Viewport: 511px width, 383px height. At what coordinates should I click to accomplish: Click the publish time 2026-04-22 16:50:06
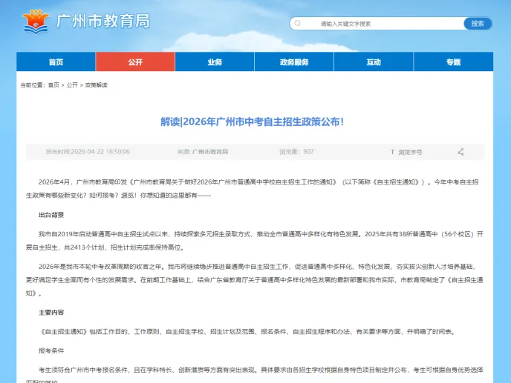click(x=88, y=152)
